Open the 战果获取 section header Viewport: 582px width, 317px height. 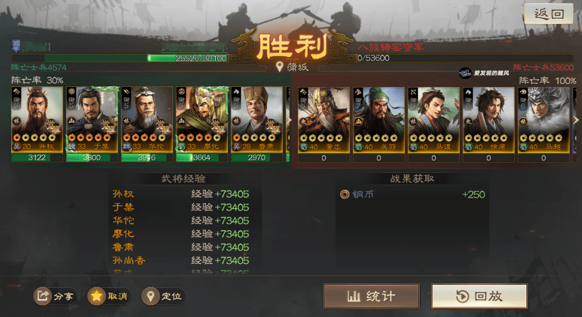tap(412, 179)
